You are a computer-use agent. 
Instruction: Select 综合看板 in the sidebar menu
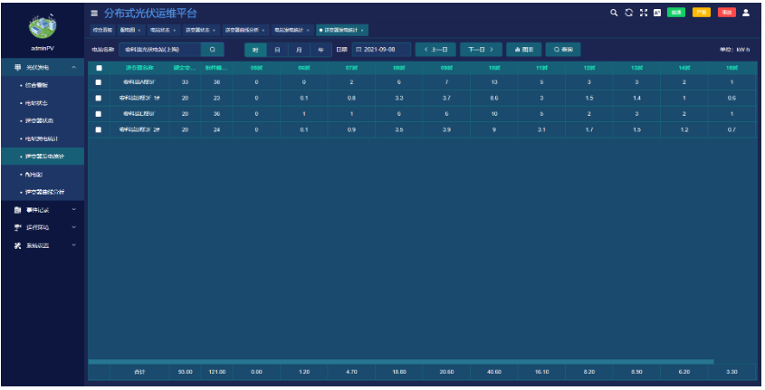[x=39, y=85]
